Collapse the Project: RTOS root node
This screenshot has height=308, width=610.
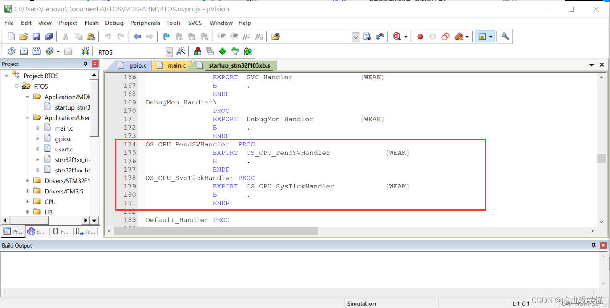pyautogui.click(x=7, y=76)
